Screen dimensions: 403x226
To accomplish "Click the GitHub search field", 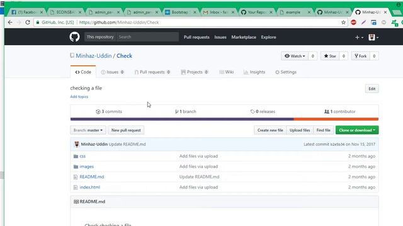I will pyautogui.click(x=147, y=37).
